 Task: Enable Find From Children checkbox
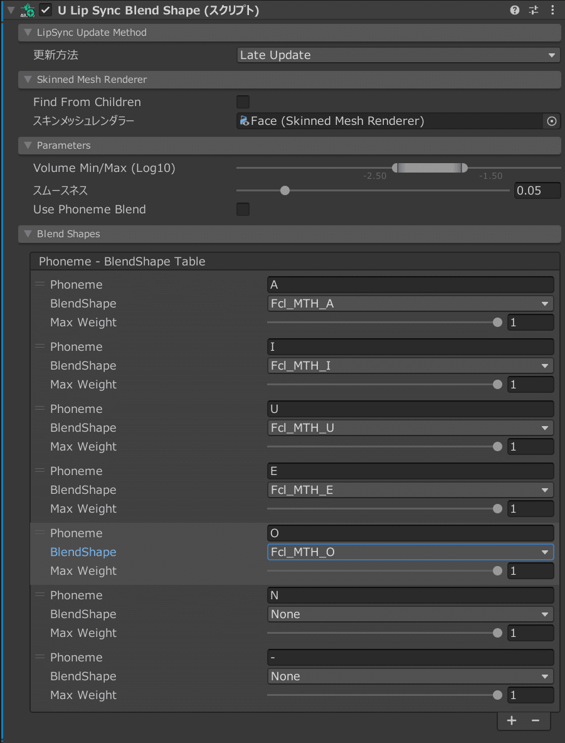(x=243, y=102)
